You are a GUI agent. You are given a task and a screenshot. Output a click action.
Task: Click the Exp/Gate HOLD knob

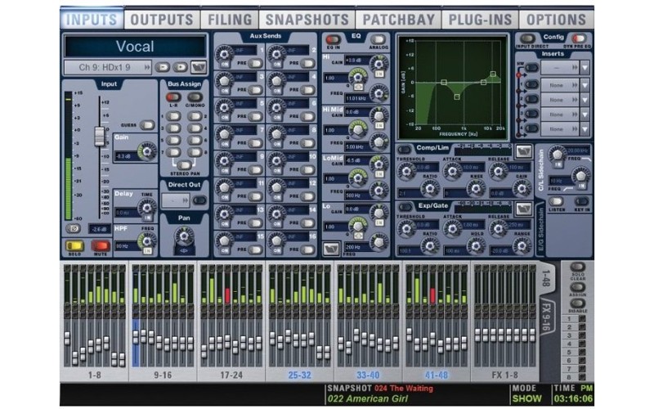476,246
